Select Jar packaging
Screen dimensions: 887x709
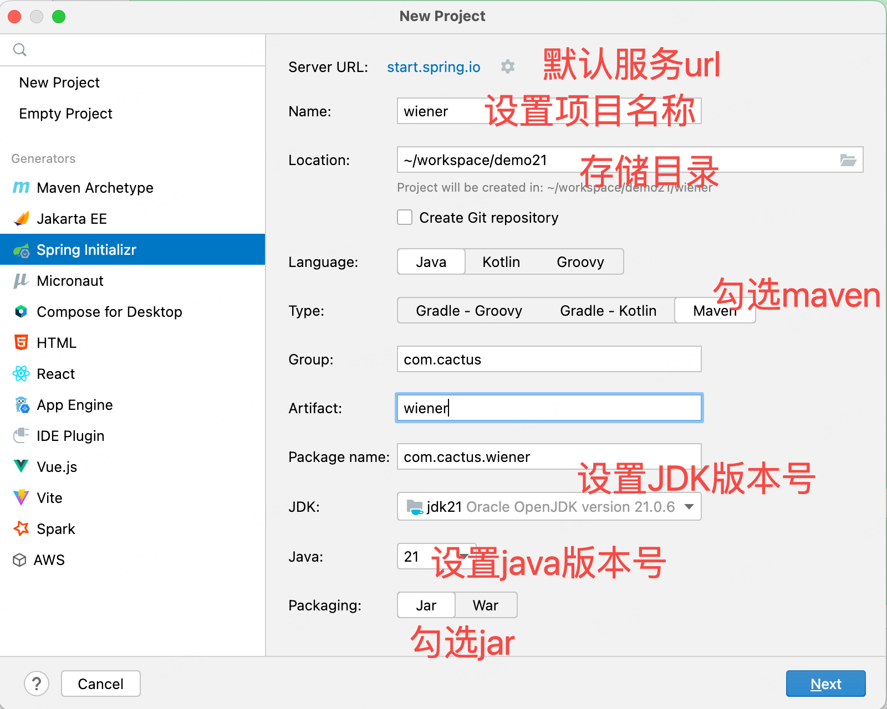tap(426, 605)
